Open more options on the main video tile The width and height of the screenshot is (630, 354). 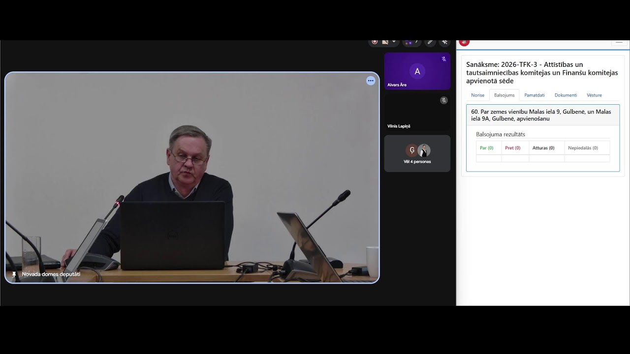(x=371, y=81)
